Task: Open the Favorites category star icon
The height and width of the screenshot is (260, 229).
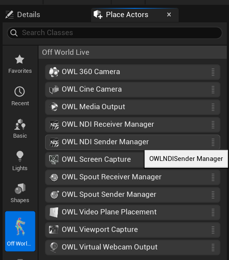Action: (x=20, y=59)
